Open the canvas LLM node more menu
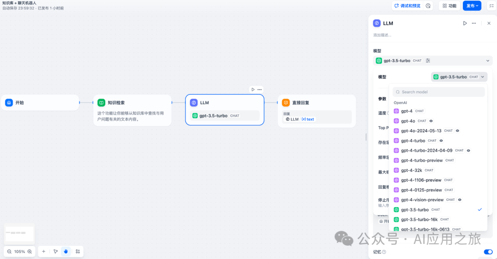This screenshot has width=497, height=259. point(260,90)
